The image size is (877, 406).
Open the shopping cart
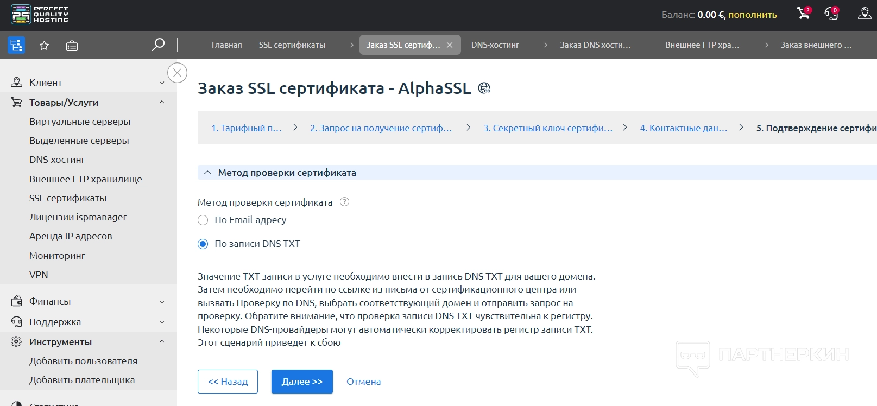pos(803,14)
